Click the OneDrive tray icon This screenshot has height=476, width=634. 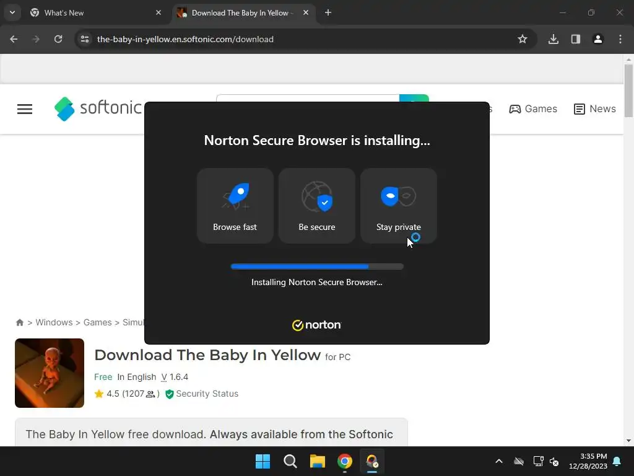[519, 461]
